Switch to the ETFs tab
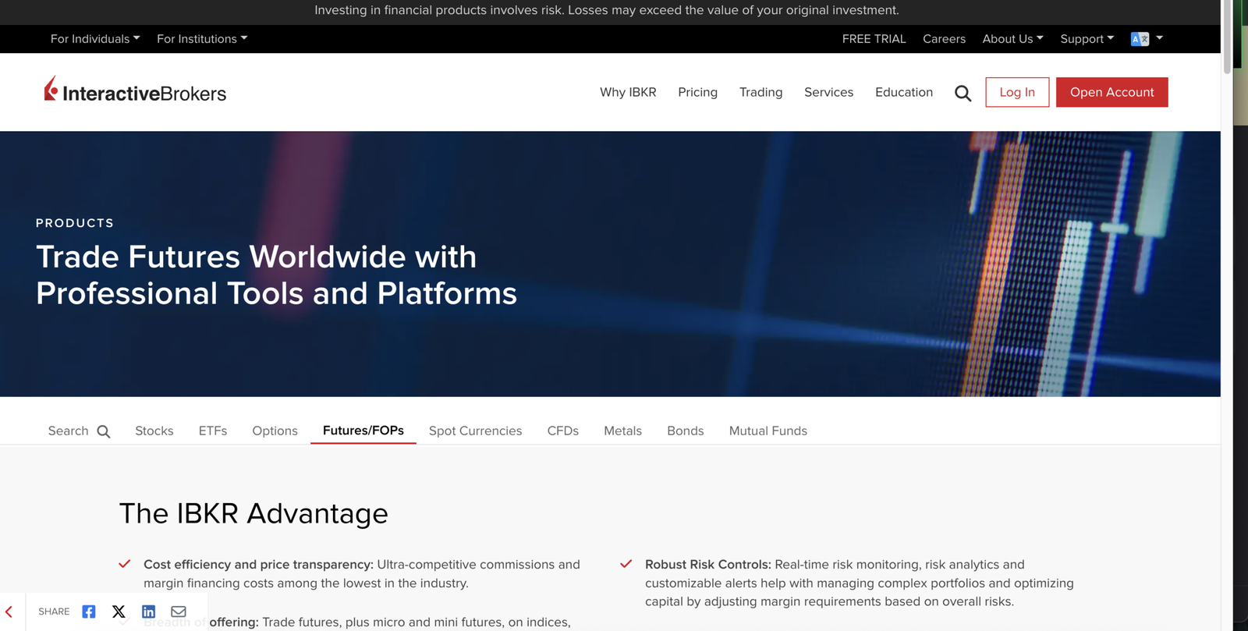Screen dimensions: 1248x631 tap(213, 431)
